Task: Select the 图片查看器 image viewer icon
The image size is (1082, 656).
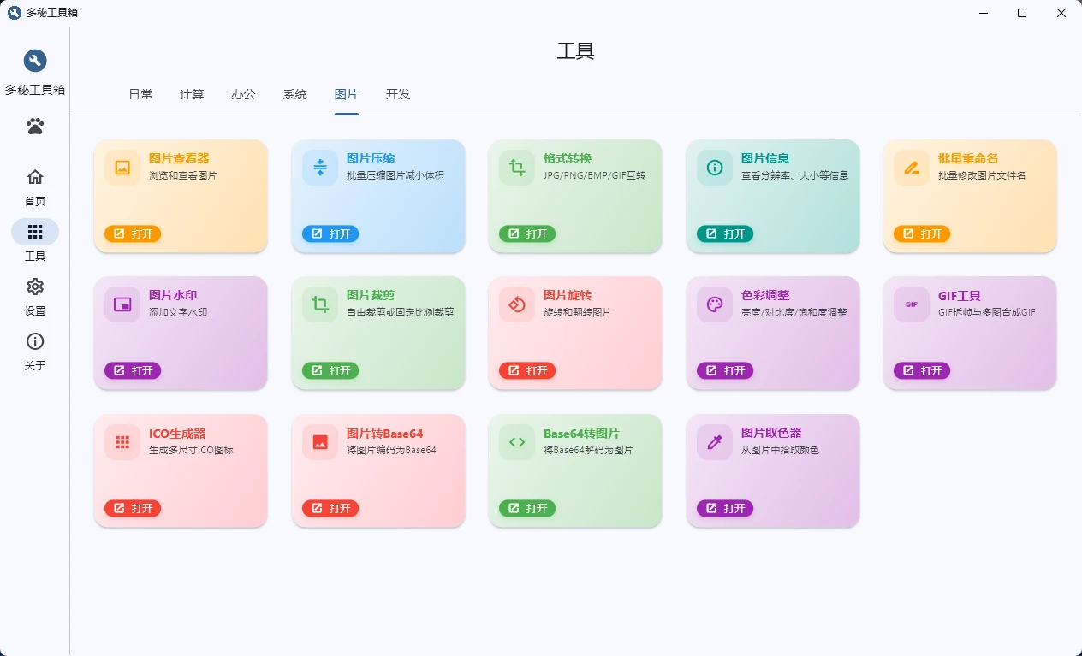Action: 121,168
